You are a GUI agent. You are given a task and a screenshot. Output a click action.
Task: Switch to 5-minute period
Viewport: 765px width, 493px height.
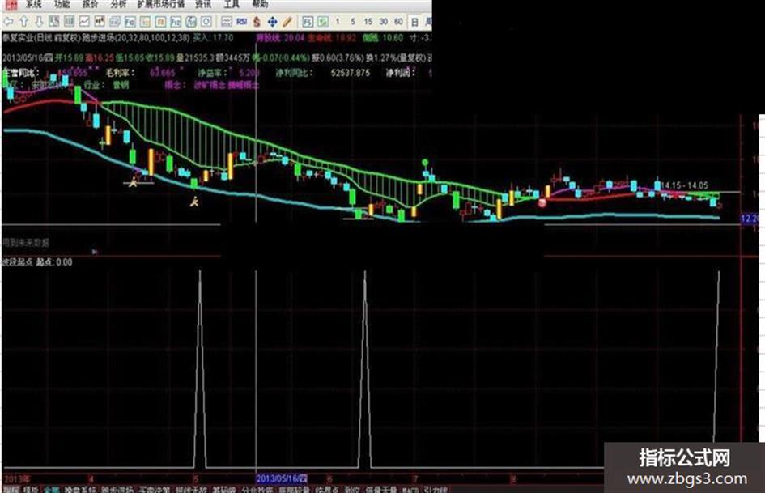tap(353, 22)
